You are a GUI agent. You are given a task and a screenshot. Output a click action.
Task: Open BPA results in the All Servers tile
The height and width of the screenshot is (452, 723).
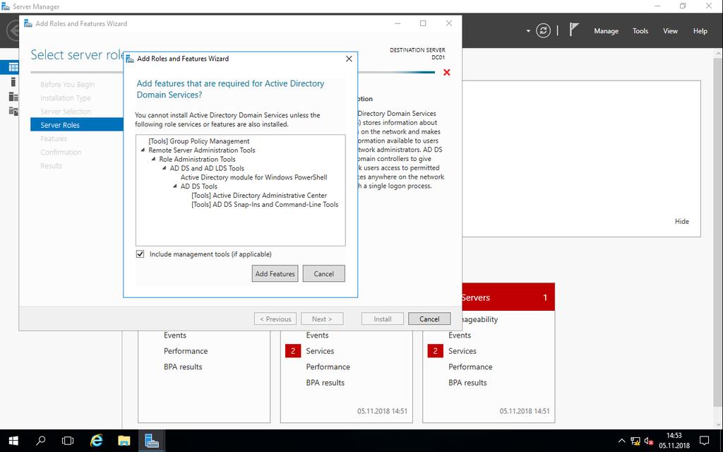[467, 382]
